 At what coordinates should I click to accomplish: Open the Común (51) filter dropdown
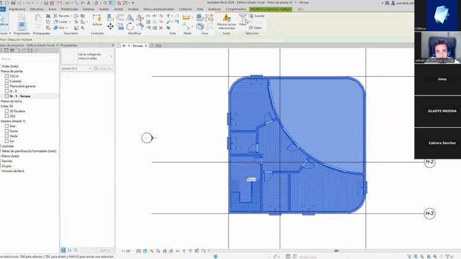tap(76, 68)
